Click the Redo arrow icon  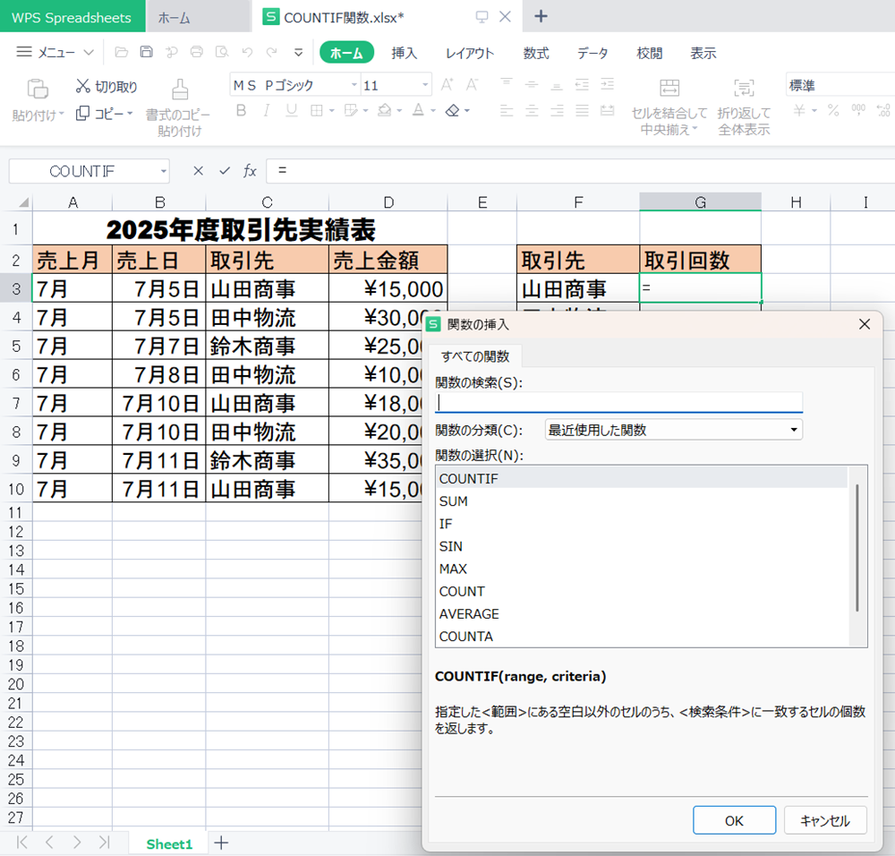[x=272, y=52]
